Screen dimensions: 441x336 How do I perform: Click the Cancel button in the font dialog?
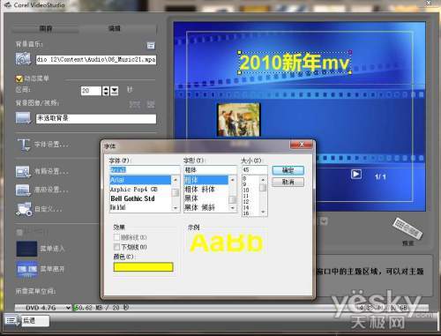tap(288, 182)
